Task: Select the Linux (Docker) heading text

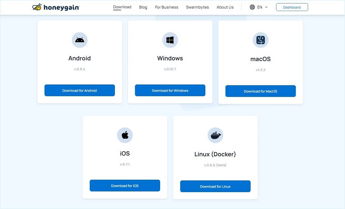Action: click(x=215, y=154)
